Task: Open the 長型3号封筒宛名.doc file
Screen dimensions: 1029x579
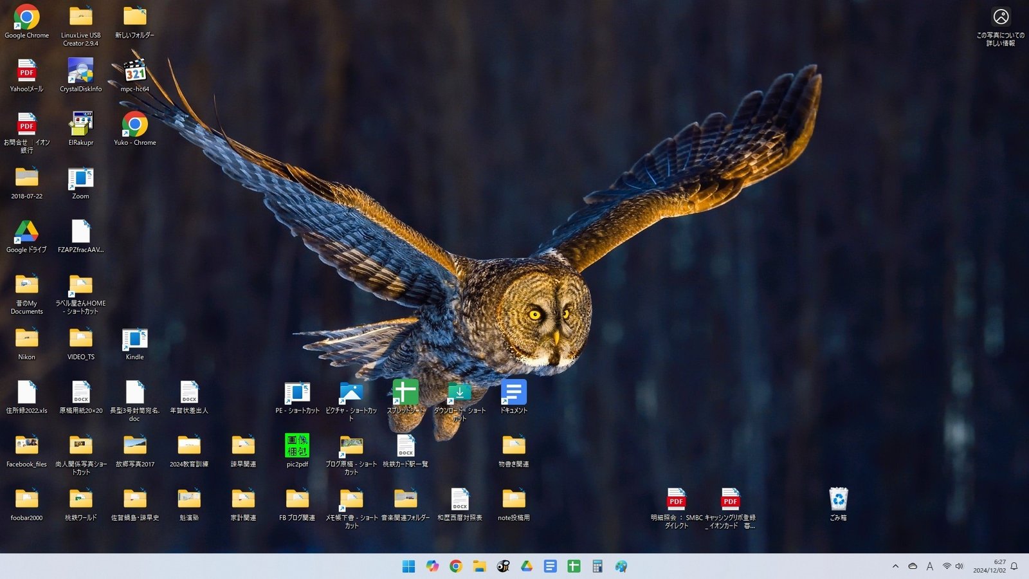Action: 134,401
